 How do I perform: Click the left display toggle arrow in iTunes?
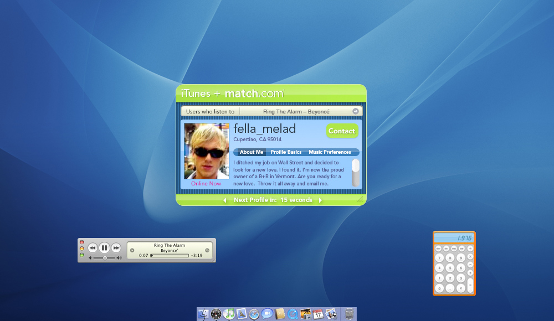[132, 250]
